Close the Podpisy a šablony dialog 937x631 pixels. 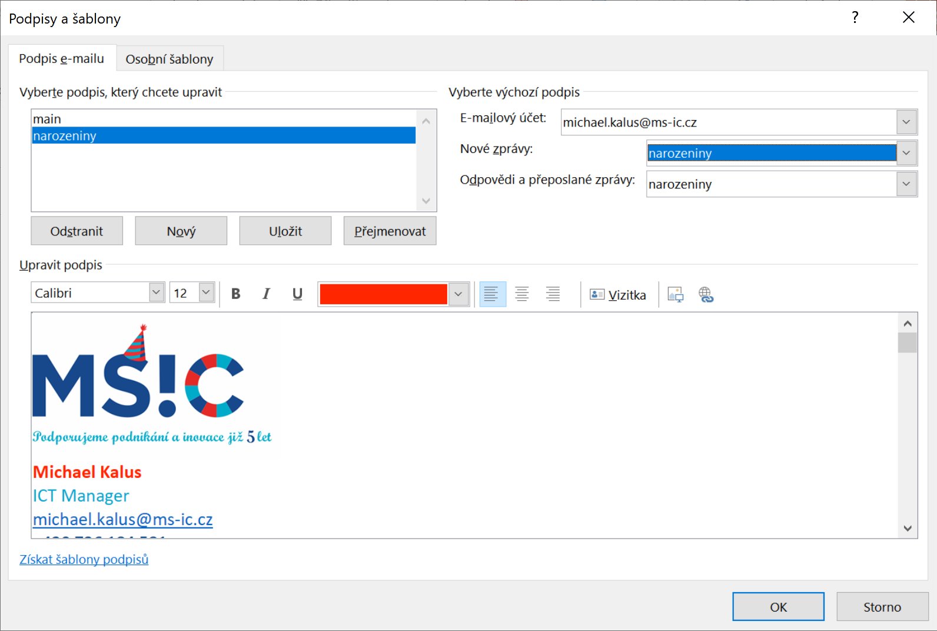[909, 18]
